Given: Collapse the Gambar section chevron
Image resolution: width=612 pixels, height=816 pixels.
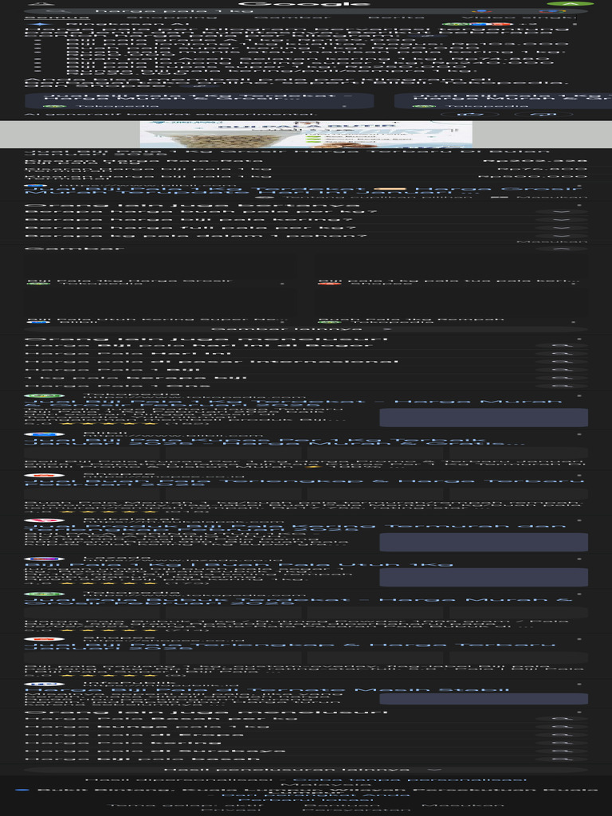Looking at the screenshot, I should point(561,249).
